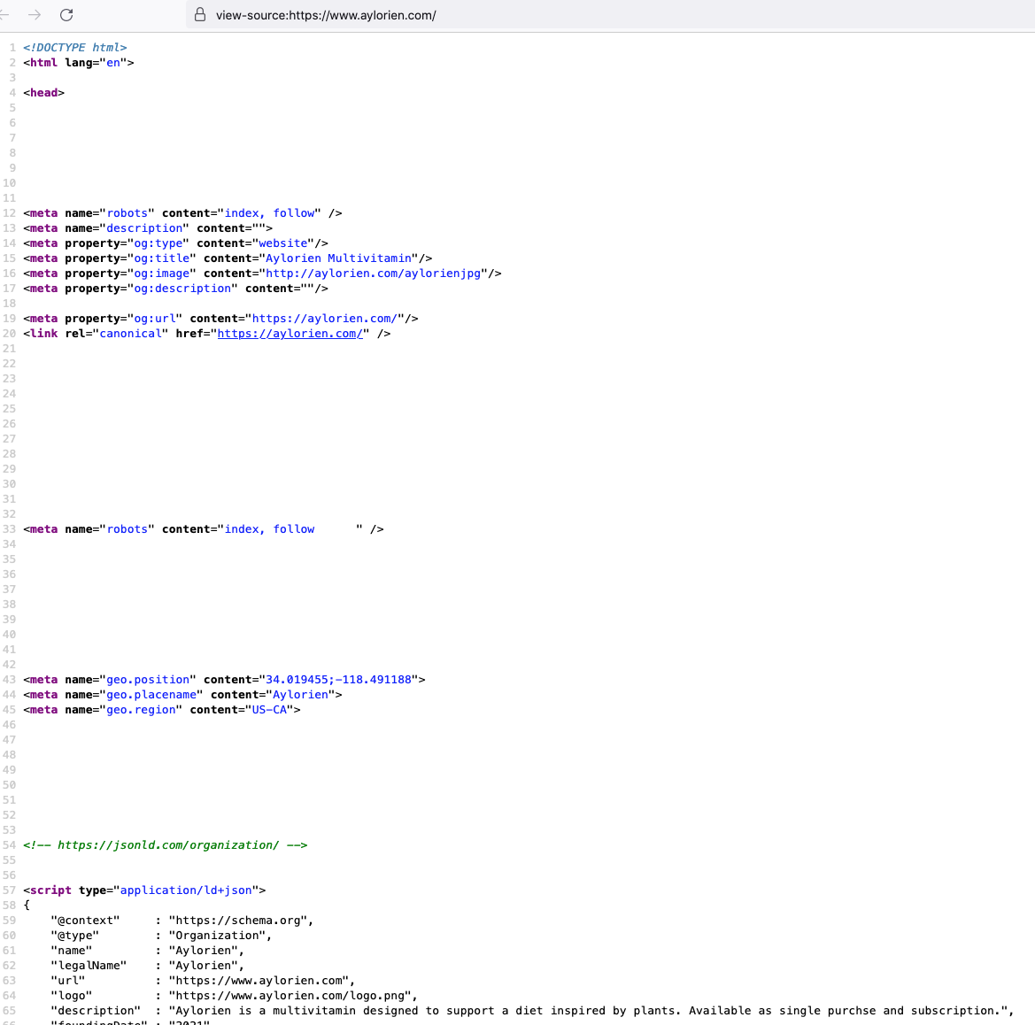
Task: Click the og:title Aylorien Multivitamin line
Action: click(x=228, y=258)
